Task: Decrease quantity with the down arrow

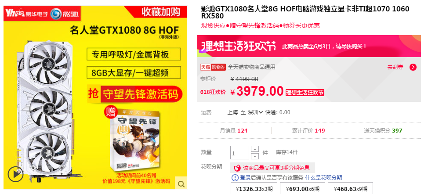Action: [x=254, y=156]
